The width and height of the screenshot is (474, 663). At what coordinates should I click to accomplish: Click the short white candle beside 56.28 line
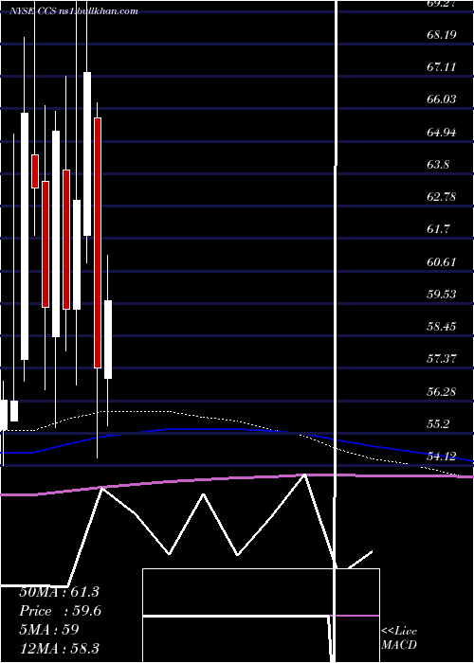(14, 410)
